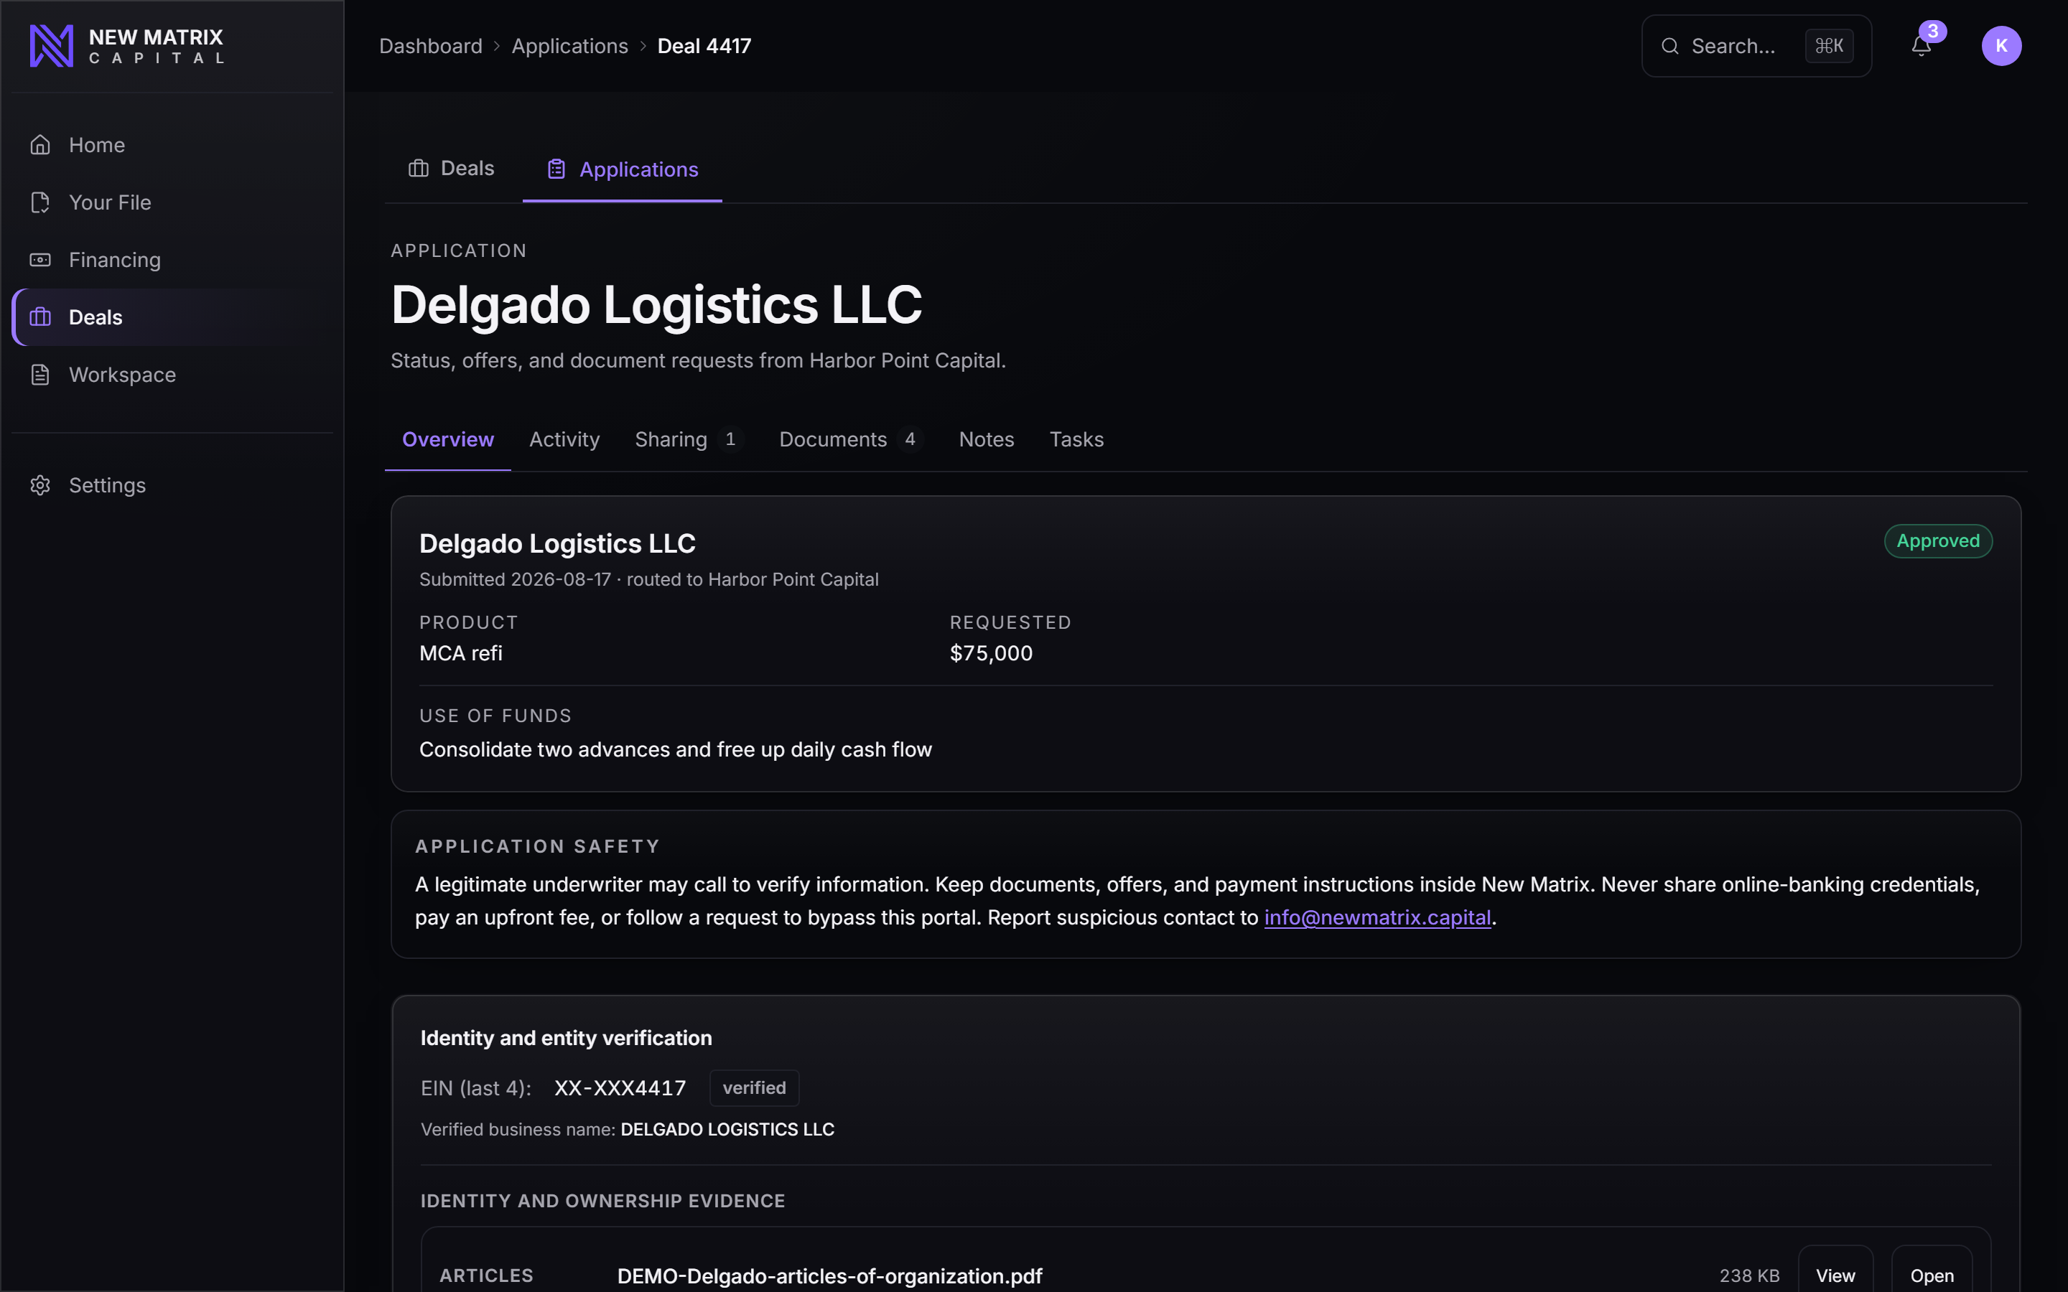Image resolution: width=2068 pixels, height=1292 pixels.
Task: Open the Home sidebar icon
Action: pos(40,145)
